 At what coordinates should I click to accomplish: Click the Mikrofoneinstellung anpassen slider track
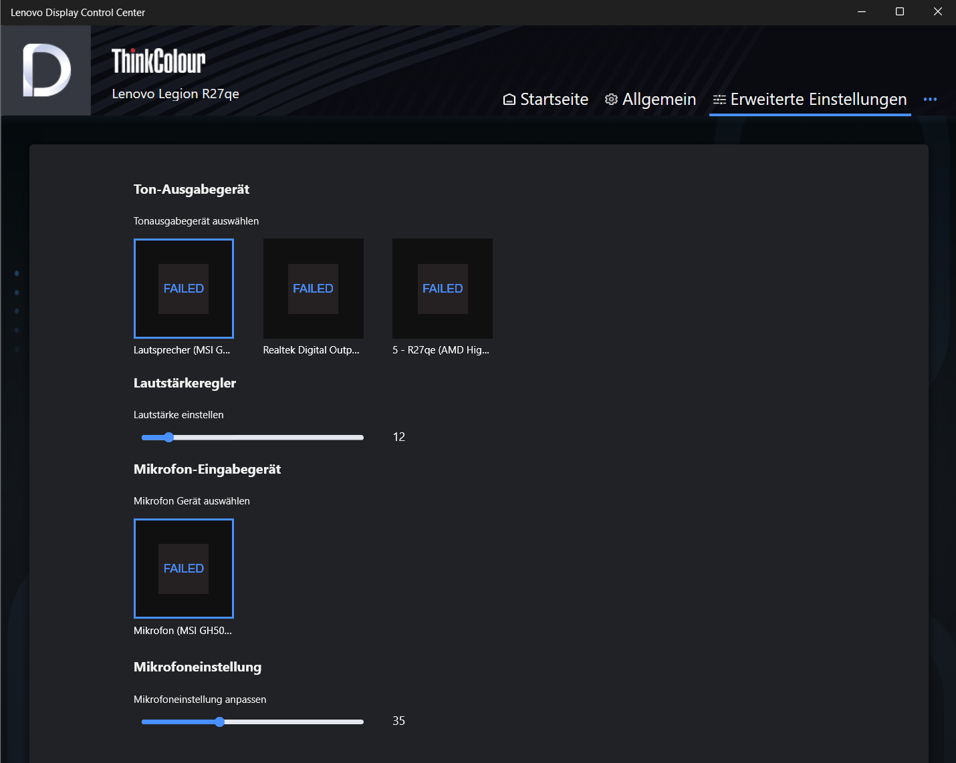point(253,722)
